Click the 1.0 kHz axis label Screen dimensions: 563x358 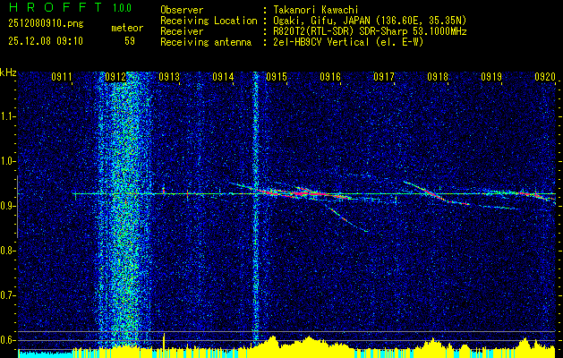tap(7, 161)
